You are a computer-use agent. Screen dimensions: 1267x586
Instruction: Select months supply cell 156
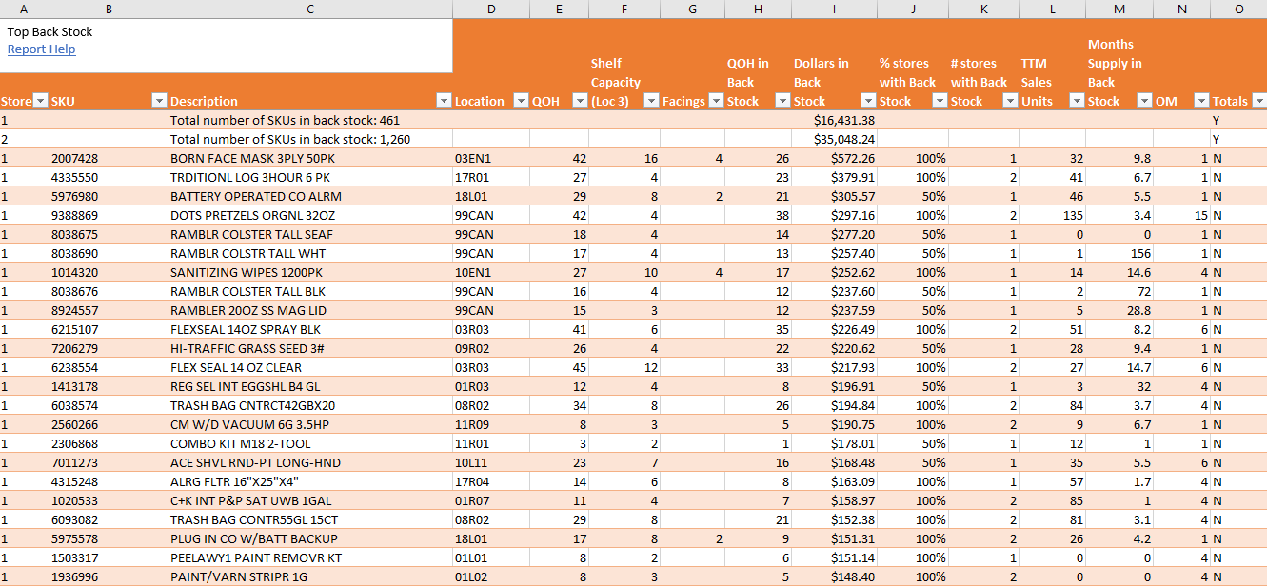tap(1119, 253)
